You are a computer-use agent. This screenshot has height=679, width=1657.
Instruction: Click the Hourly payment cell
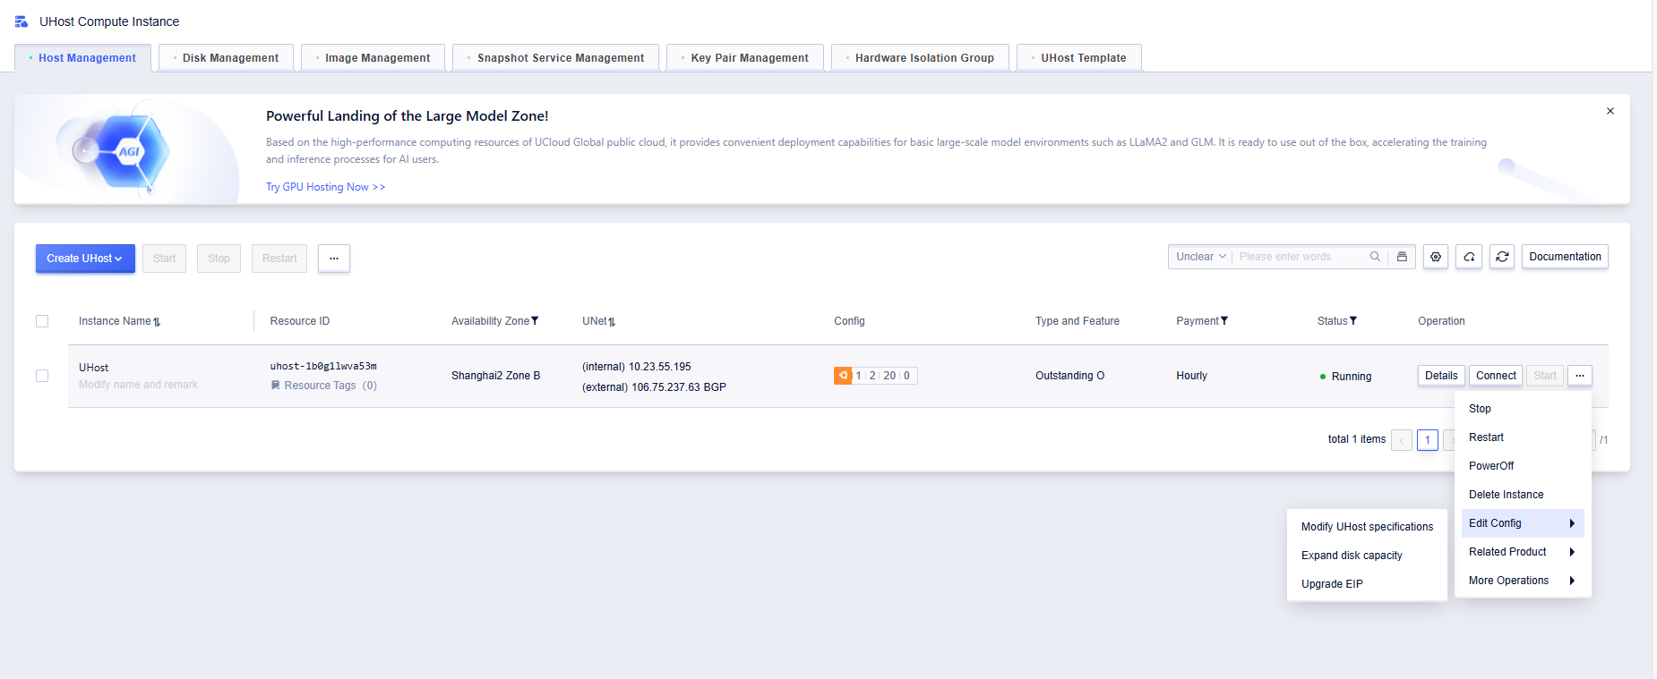[1191, 376]
